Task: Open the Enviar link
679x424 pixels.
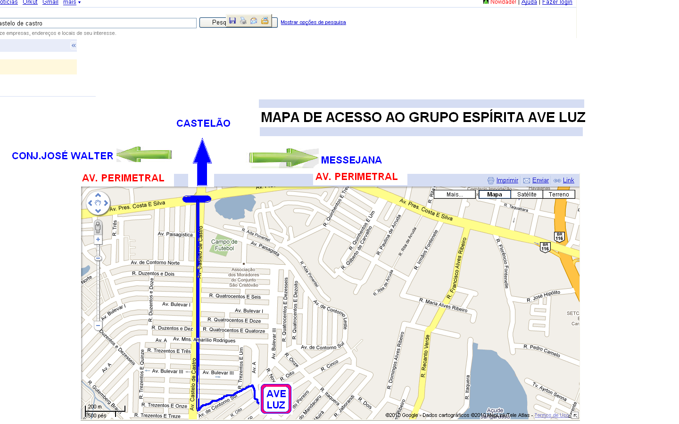Action: point(540,180)
